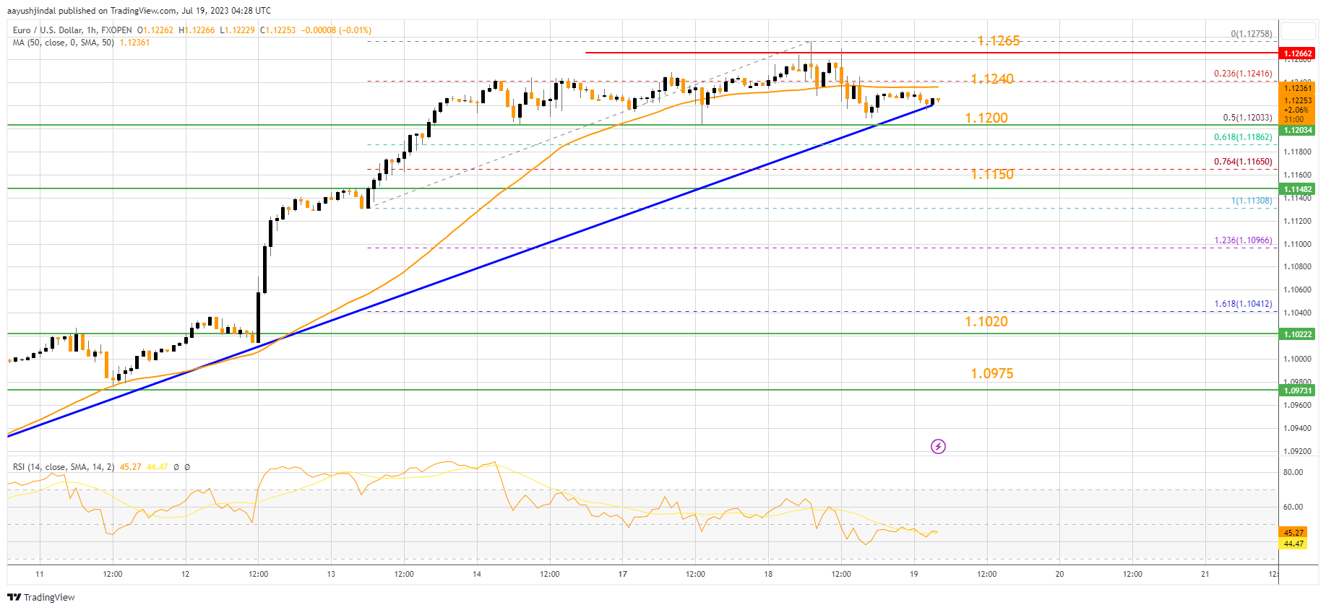1326x610 pixels.
Task: Select the red 1.12662 price tag
Action: point(1298,53)
